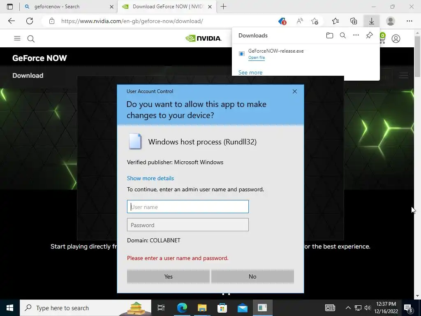Open notification center with 3 notifications

pos(408,308)
